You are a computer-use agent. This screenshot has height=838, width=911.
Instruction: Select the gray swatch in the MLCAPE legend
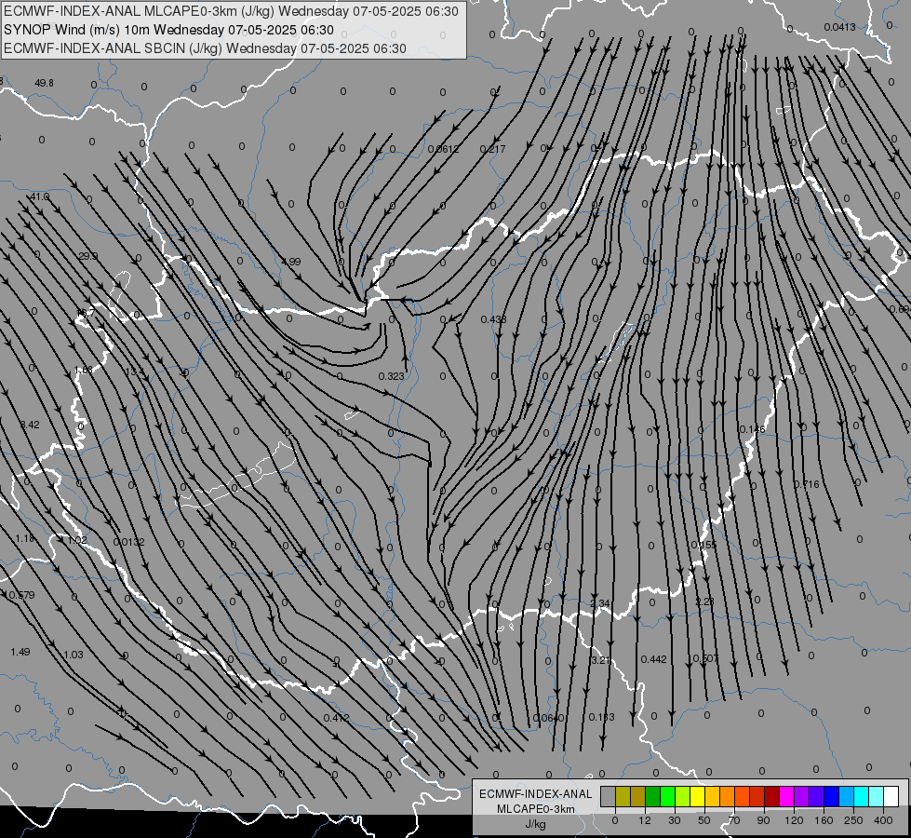coord(609,797)
